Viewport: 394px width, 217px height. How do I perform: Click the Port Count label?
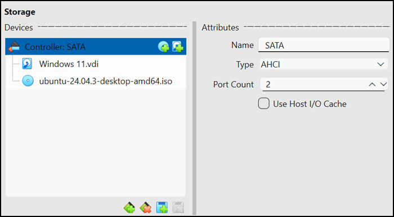click(234, 84)
